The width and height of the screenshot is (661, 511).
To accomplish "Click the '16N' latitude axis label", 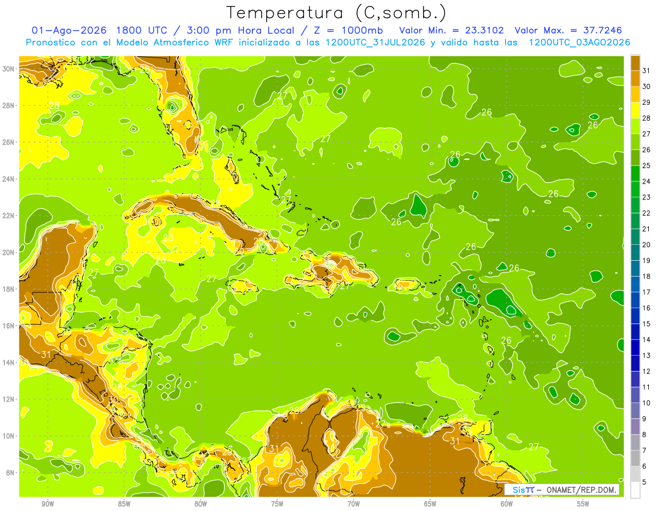I will [8, 326].
